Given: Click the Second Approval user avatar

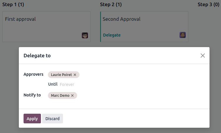Looking at the screenshot, I should pos(182,35).
